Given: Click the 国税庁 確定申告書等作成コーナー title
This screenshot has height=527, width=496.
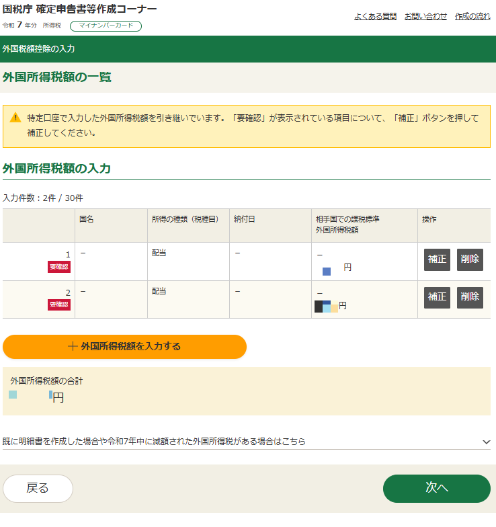Looking at the screenshot, I should click(x=80, y=9).
